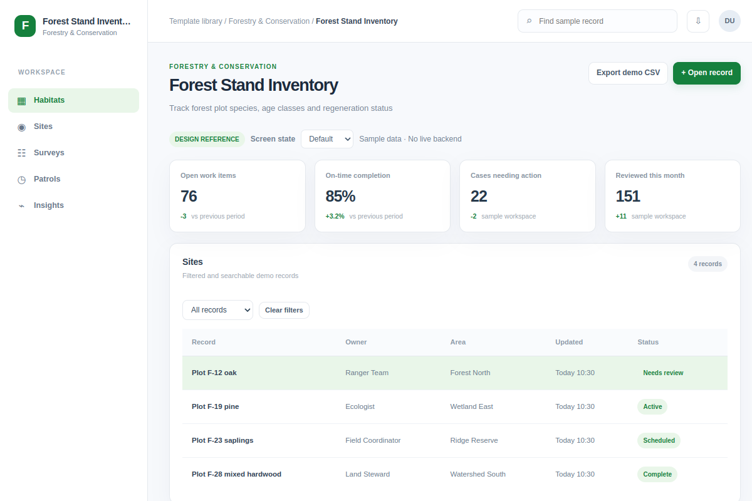Screen dimensions: 752x501
Task: Open the Screen state Default dropdown
Action: [x=327, y=139]
